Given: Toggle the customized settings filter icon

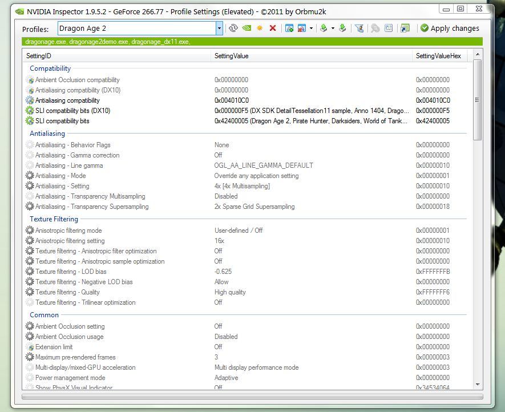Looking at the screenshot, I should (359, 29).
